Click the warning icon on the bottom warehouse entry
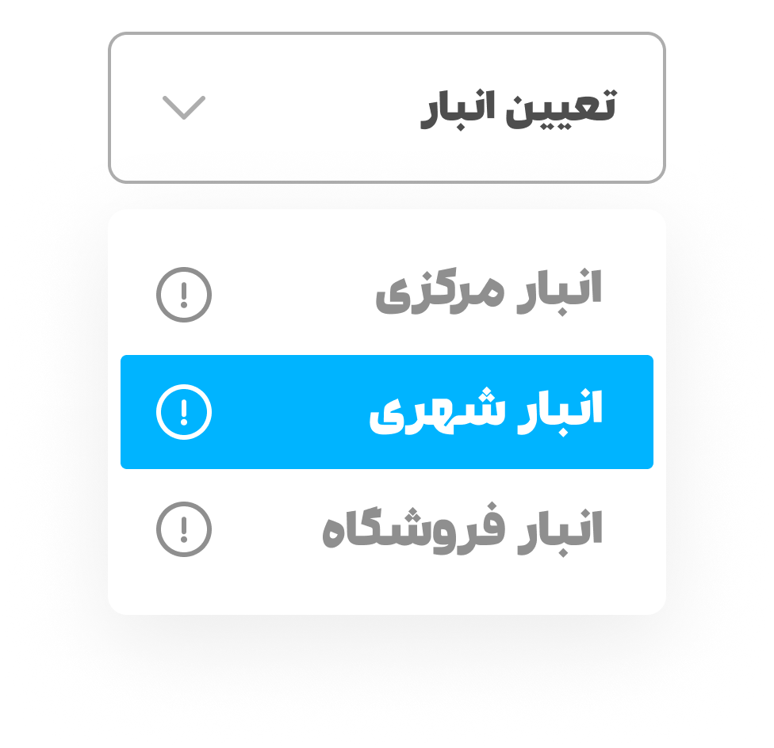The image size is (774, 748). [183, 527]
